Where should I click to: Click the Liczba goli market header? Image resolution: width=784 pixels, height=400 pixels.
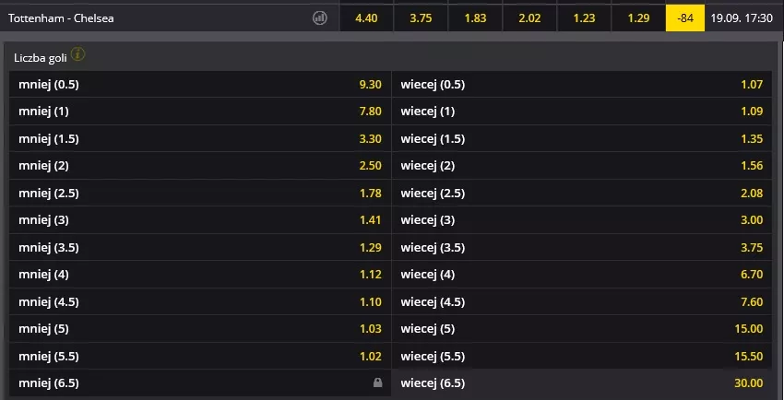click(41, 58)
